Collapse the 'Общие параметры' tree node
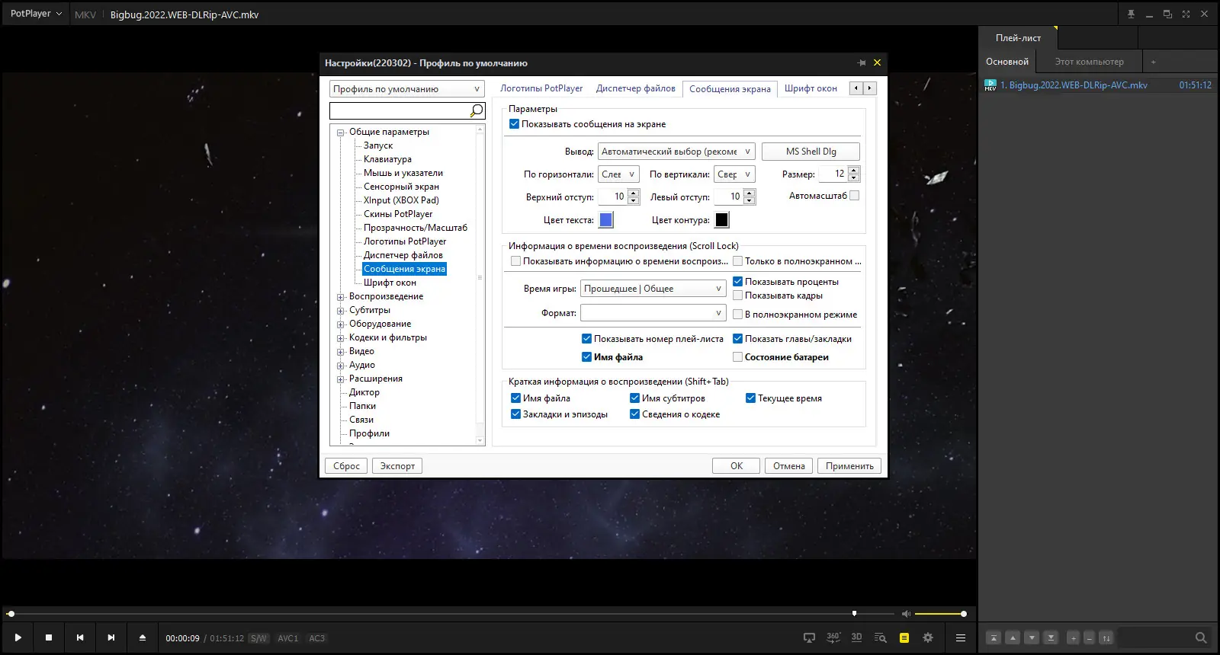 [x=341, y=133]
